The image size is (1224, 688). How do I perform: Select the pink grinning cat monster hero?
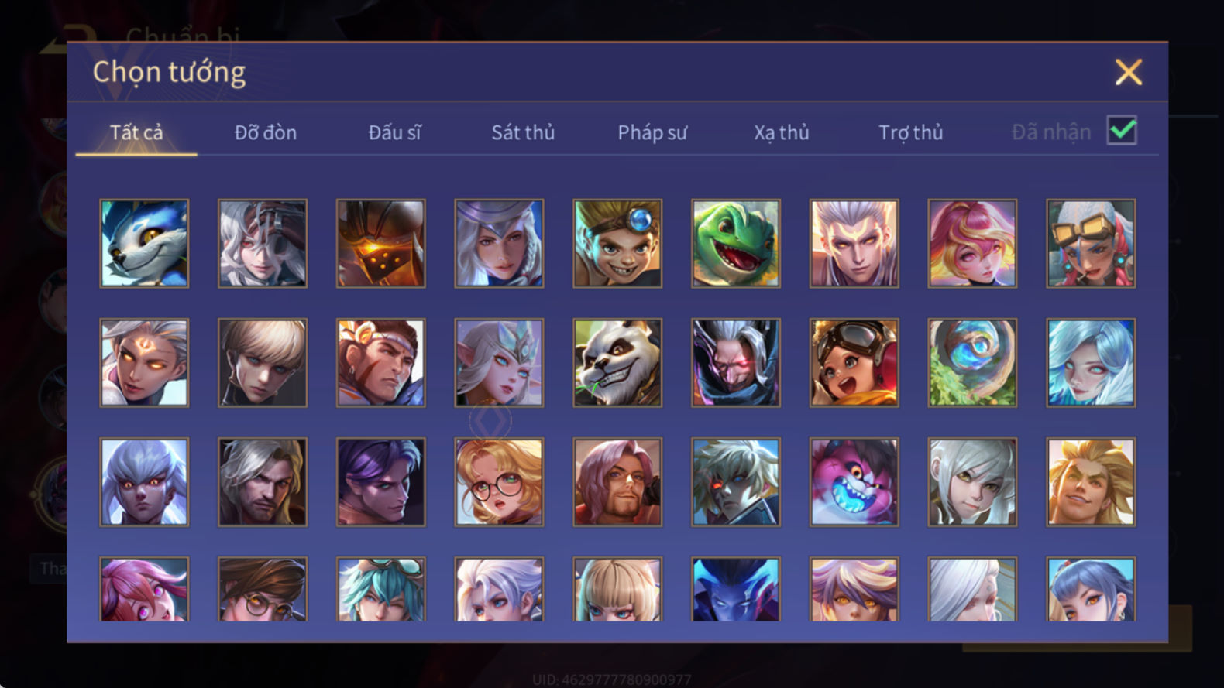click(x=854, y=482)
